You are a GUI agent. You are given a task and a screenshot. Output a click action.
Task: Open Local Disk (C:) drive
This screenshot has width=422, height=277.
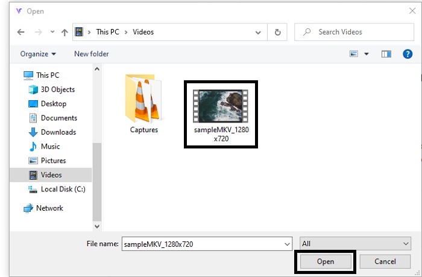click(x=64, y=189)
